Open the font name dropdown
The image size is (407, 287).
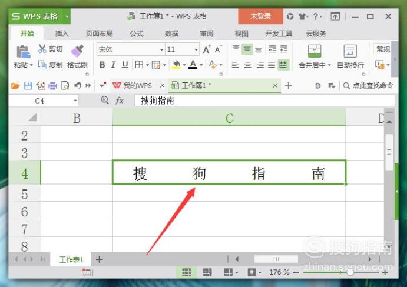[161, 49]
